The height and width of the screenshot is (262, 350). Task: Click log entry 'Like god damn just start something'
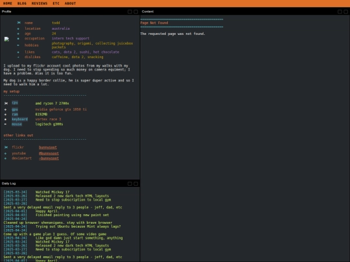[79, 238]
